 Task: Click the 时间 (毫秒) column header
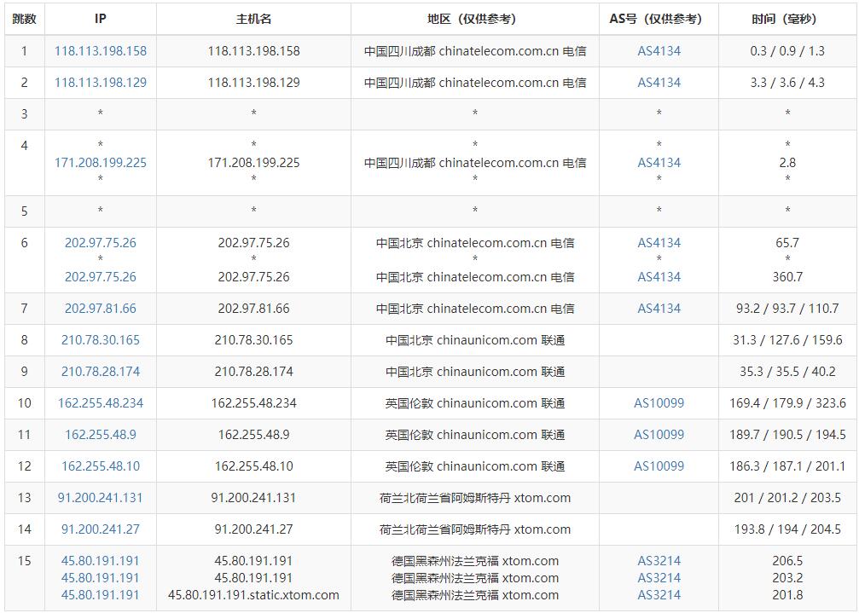coord(786,19)
